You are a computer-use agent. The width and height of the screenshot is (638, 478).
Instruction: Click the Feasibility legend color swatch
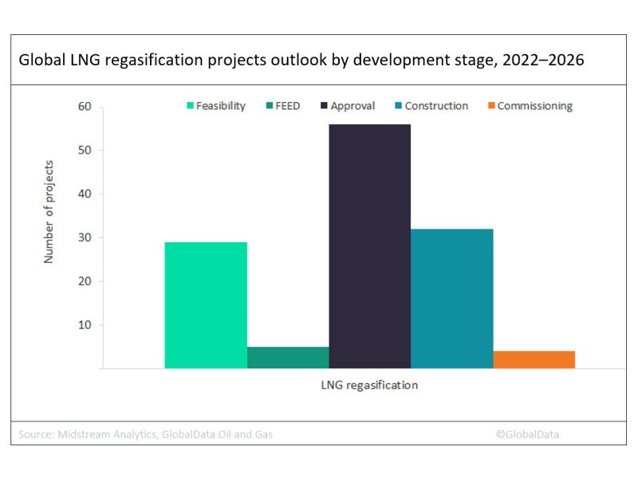tap(192, 106)
